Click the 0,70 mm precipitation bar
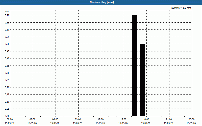The width and height of the screenshot is (202, 126). [135, 66]
